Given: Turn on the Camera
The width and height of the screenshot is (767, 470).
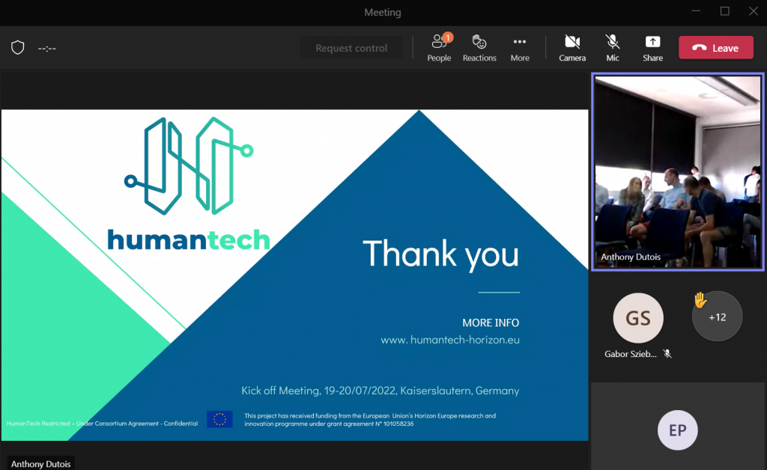Looking at the screenshot, I should [572, 48].
